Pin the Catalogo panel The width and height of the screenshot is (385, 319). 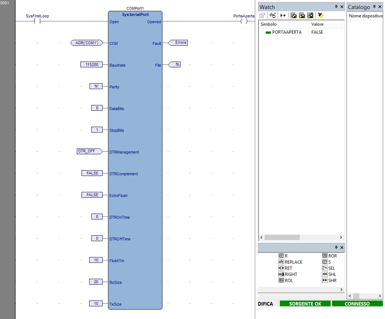(374, 7)
